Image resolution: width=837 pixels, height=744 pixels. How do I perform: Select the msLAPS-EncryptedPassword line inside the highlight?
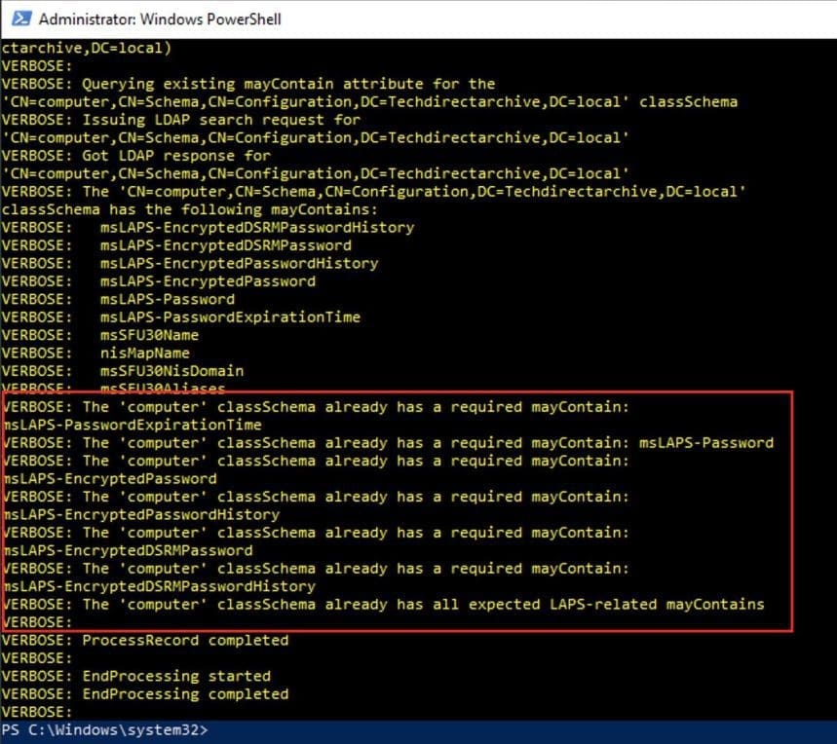click(x=109, y=477)
